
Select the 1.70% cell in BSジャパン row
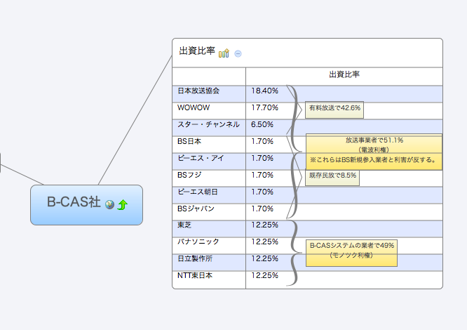262,209
